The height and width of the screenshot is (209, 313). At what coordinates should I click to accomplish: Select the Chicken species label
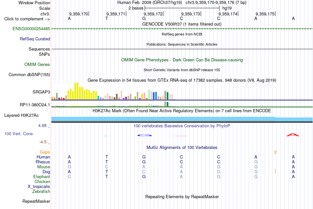pyautogui.click(x=42, y=181)
